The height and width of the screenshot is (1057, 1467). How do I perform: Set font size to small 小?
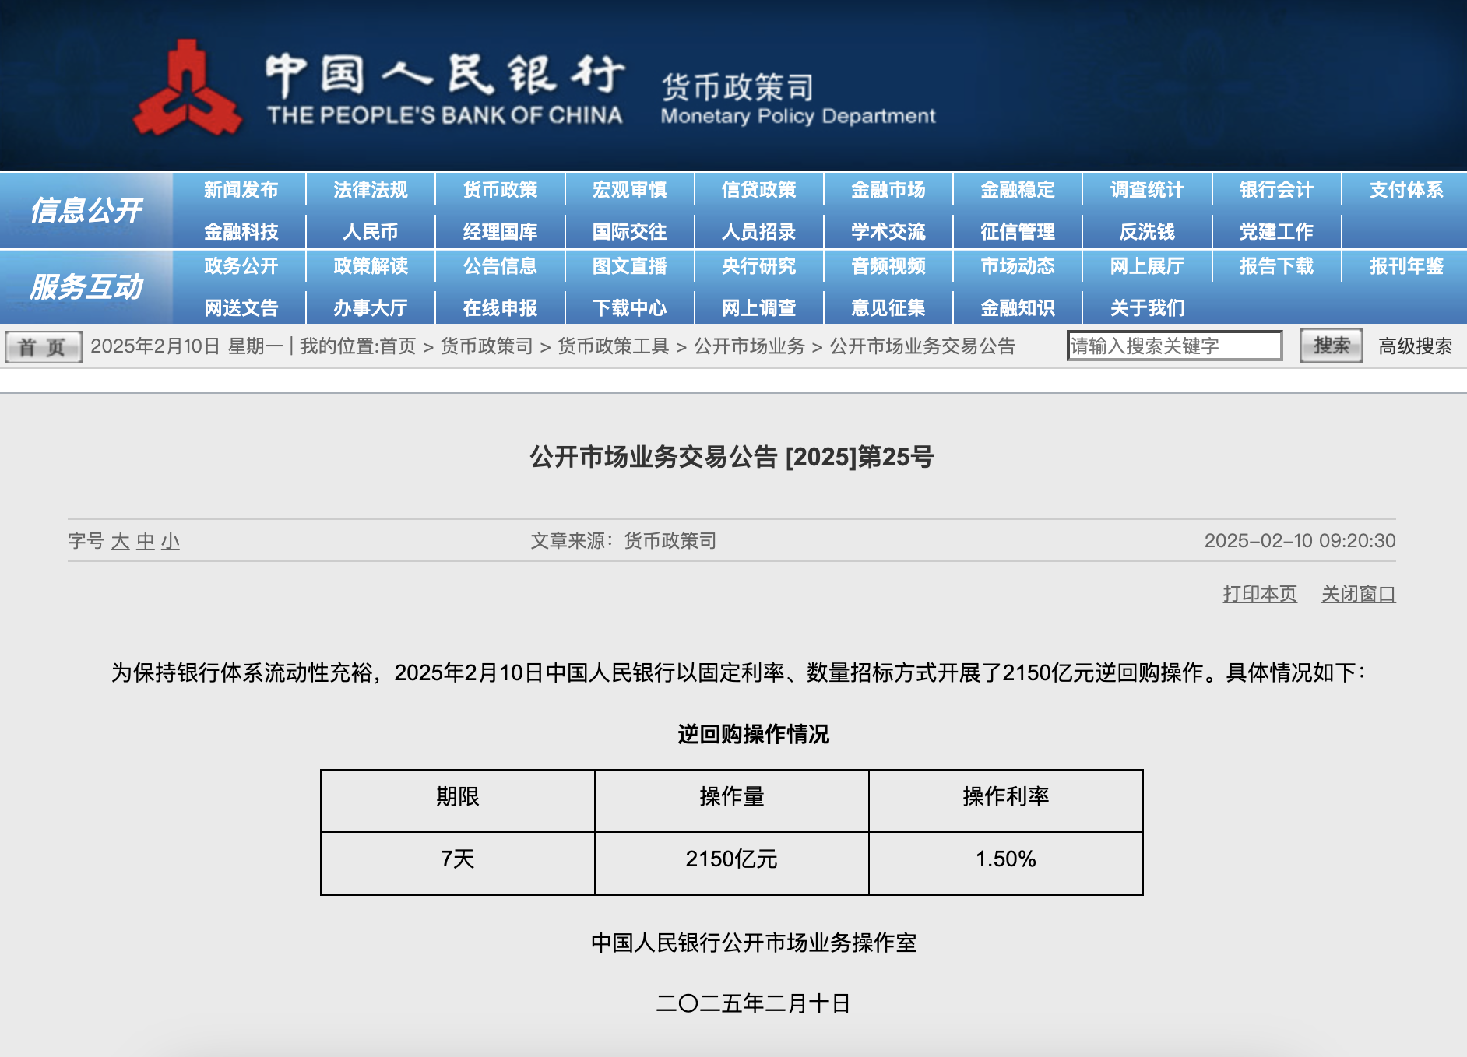click(x=171, y=541)
